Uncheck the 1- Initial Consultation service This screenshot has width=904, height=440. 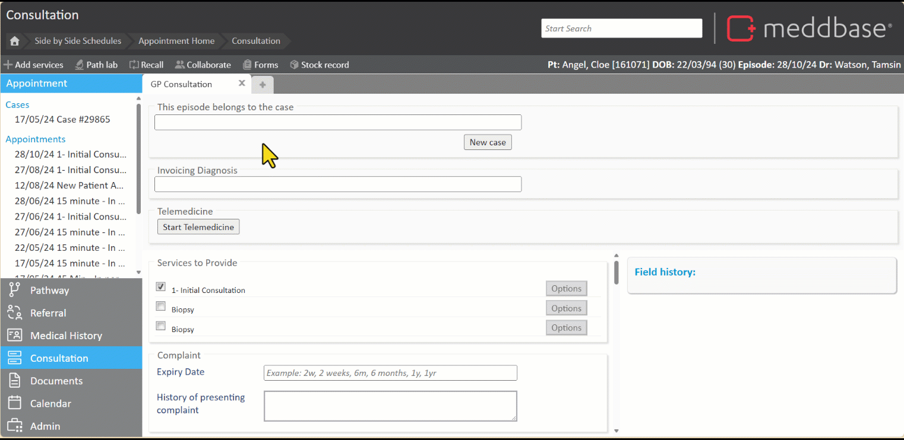click(160, 287)
